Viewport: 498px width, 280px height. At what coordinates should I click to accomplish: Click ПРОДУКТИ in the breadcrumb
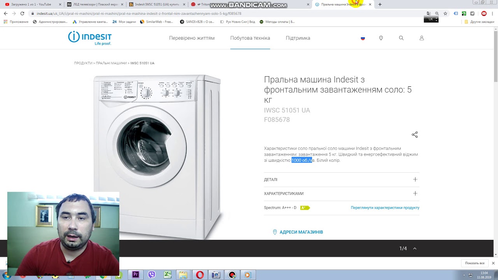pos(83,63)
